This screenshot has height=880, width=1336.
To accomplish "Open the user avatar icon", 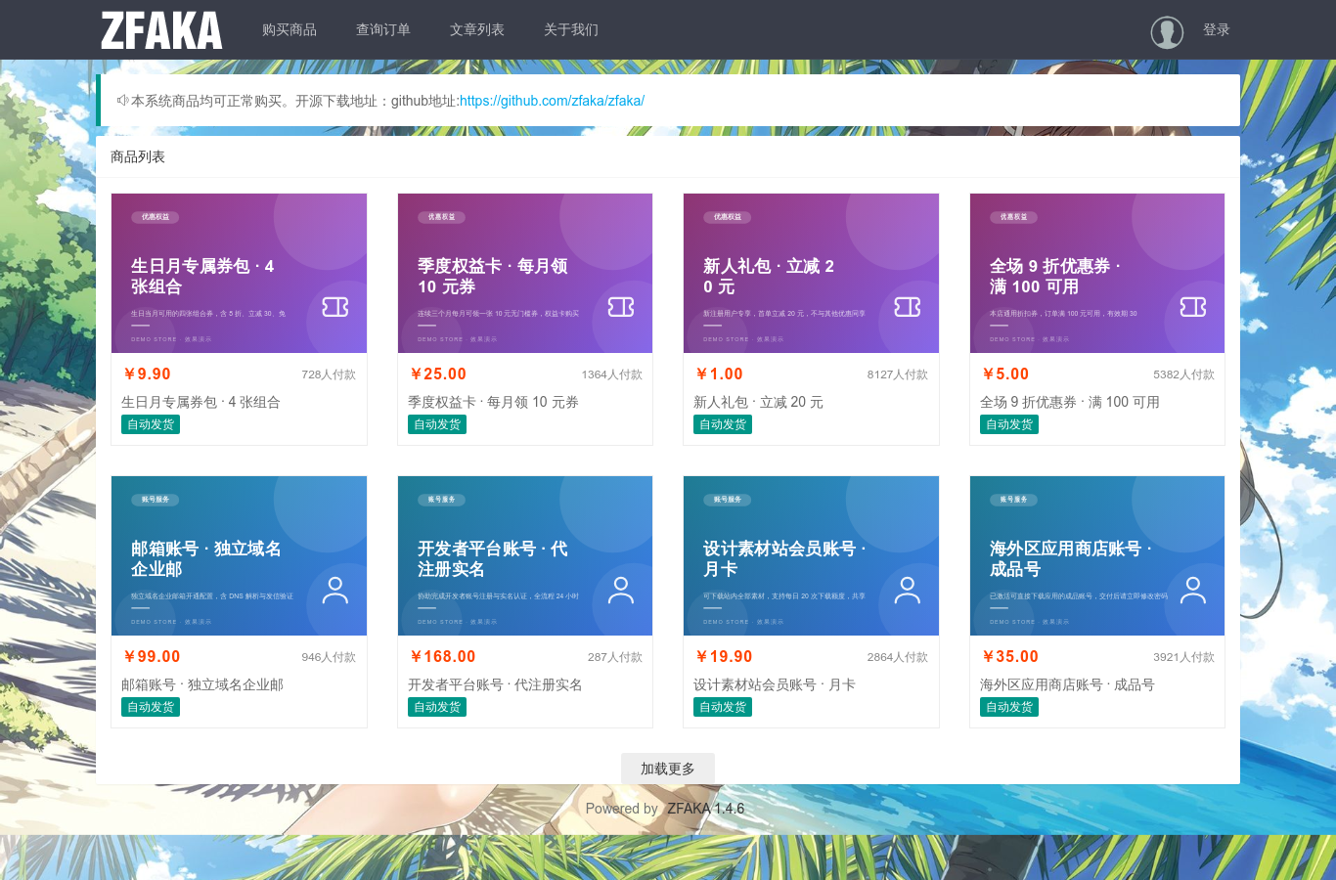I will 1167,32.
